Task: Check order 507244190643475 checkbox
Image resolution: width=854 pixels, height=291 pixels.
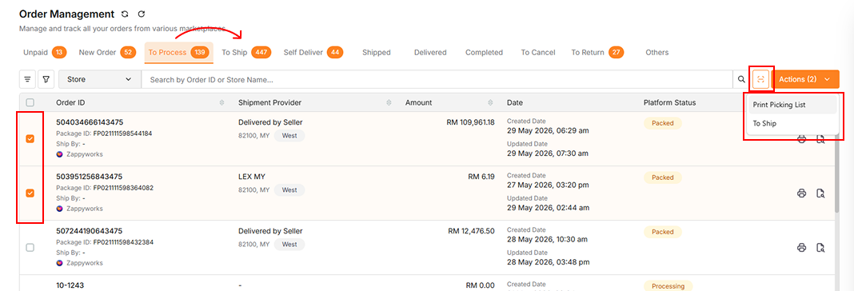Action: coord(30,247)
